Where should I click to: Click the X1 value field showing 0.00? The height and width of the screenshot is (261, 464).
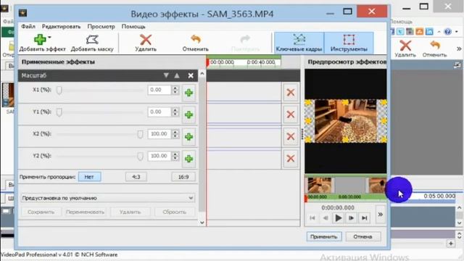tap(159, 90)
